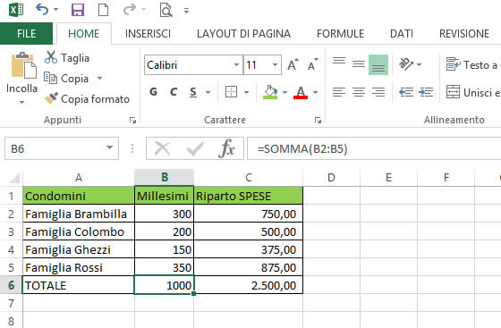Screen dimensions: 501x328
Task: Open Print Preview from quick access toolbar
Action: tap(166, 10)
